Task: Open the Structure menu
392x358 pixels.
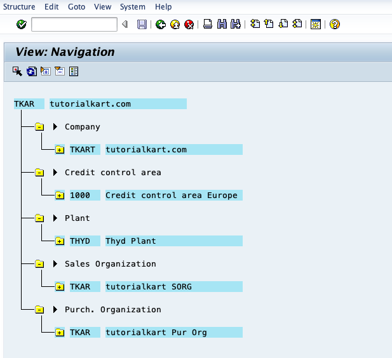Action: pos(19,7)
